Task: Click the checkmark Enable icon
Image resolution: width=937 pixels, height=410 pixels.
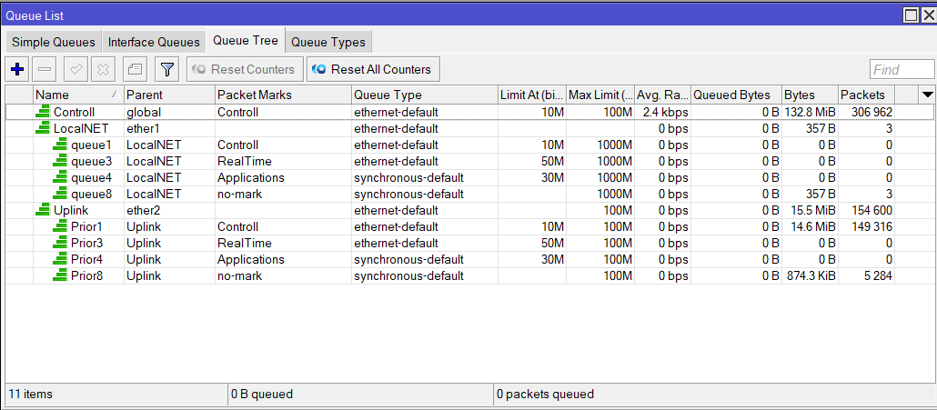Action: (76, 69)
